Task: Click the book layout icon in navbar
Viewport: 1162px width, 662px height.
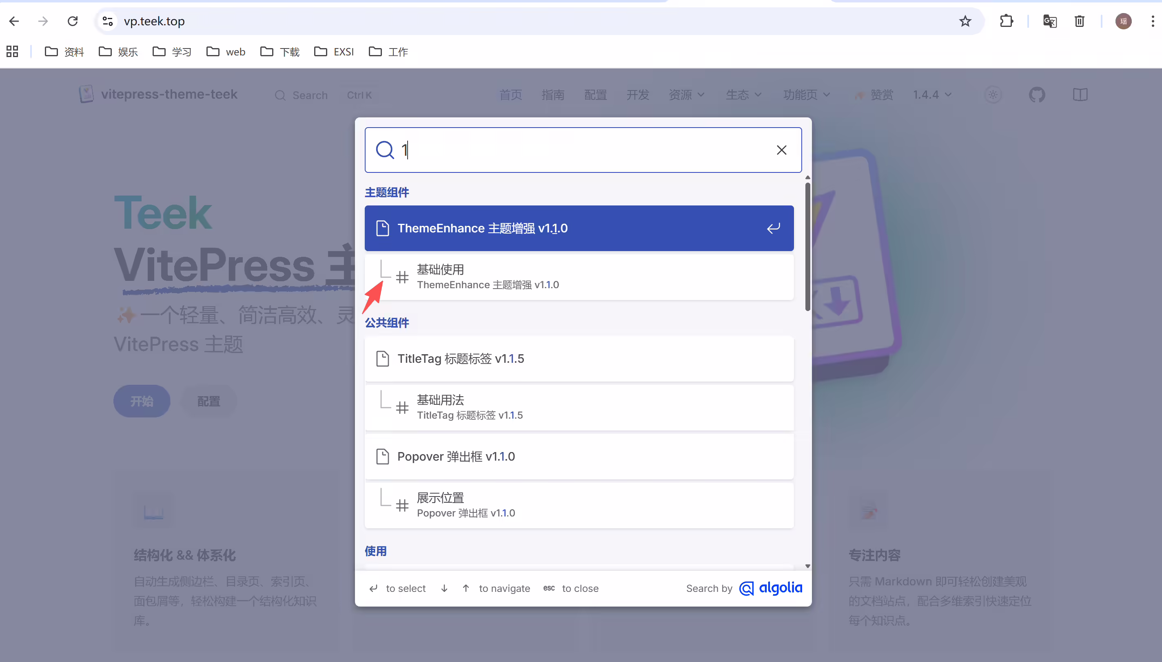Action: click(1080, 95)
